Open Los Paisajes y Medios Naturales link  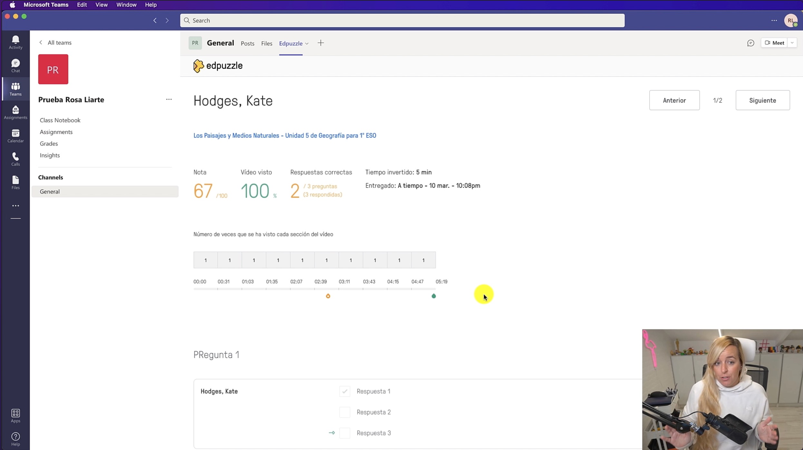click(x=285, y=136)
